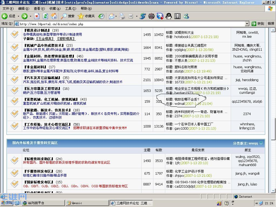The width and height of the screenshot is (276, 207).
Task: Open the 收藏(A) menu
Action: pos(55,8)
